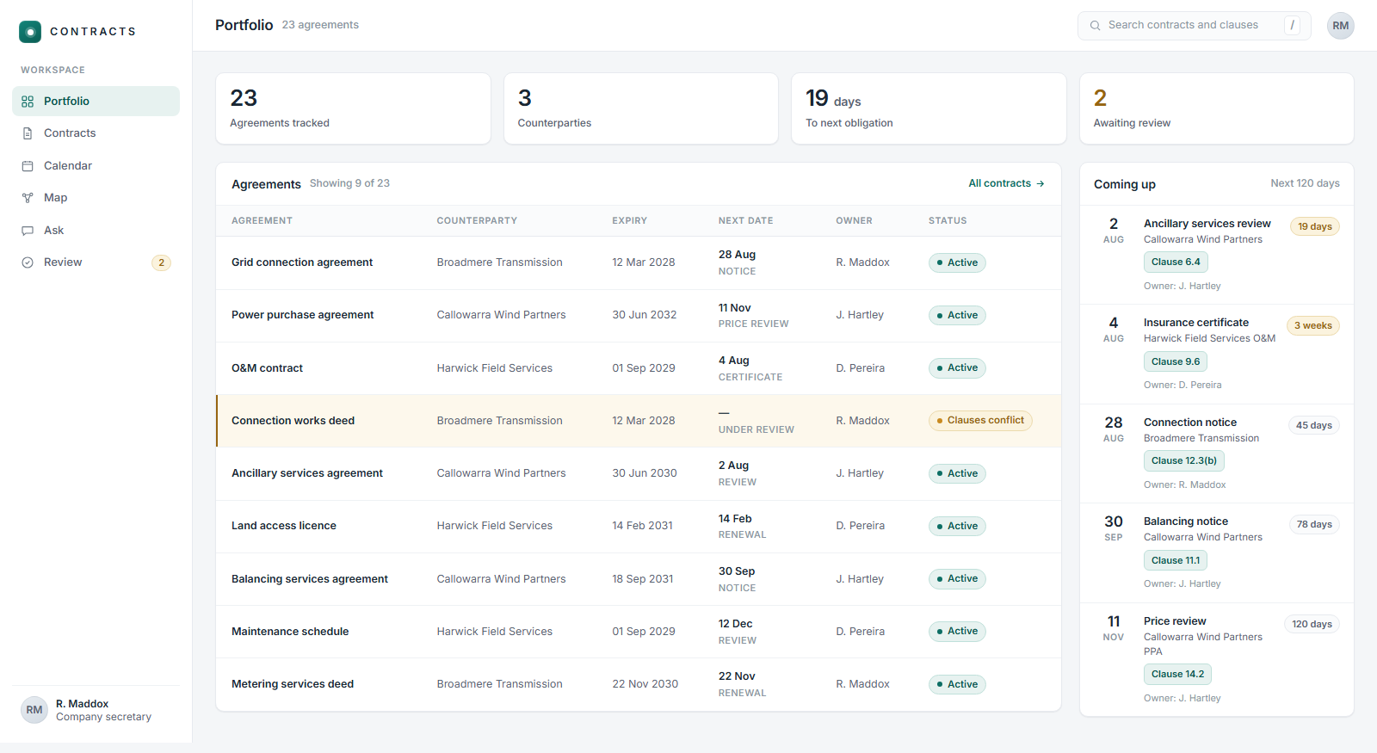Sort by the Expiry column header
This screenshot has height=753, width=1377.
pos(629,221)
